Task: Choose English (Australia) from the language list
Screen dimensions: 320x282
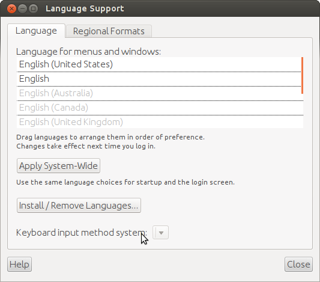Action: 160,93
